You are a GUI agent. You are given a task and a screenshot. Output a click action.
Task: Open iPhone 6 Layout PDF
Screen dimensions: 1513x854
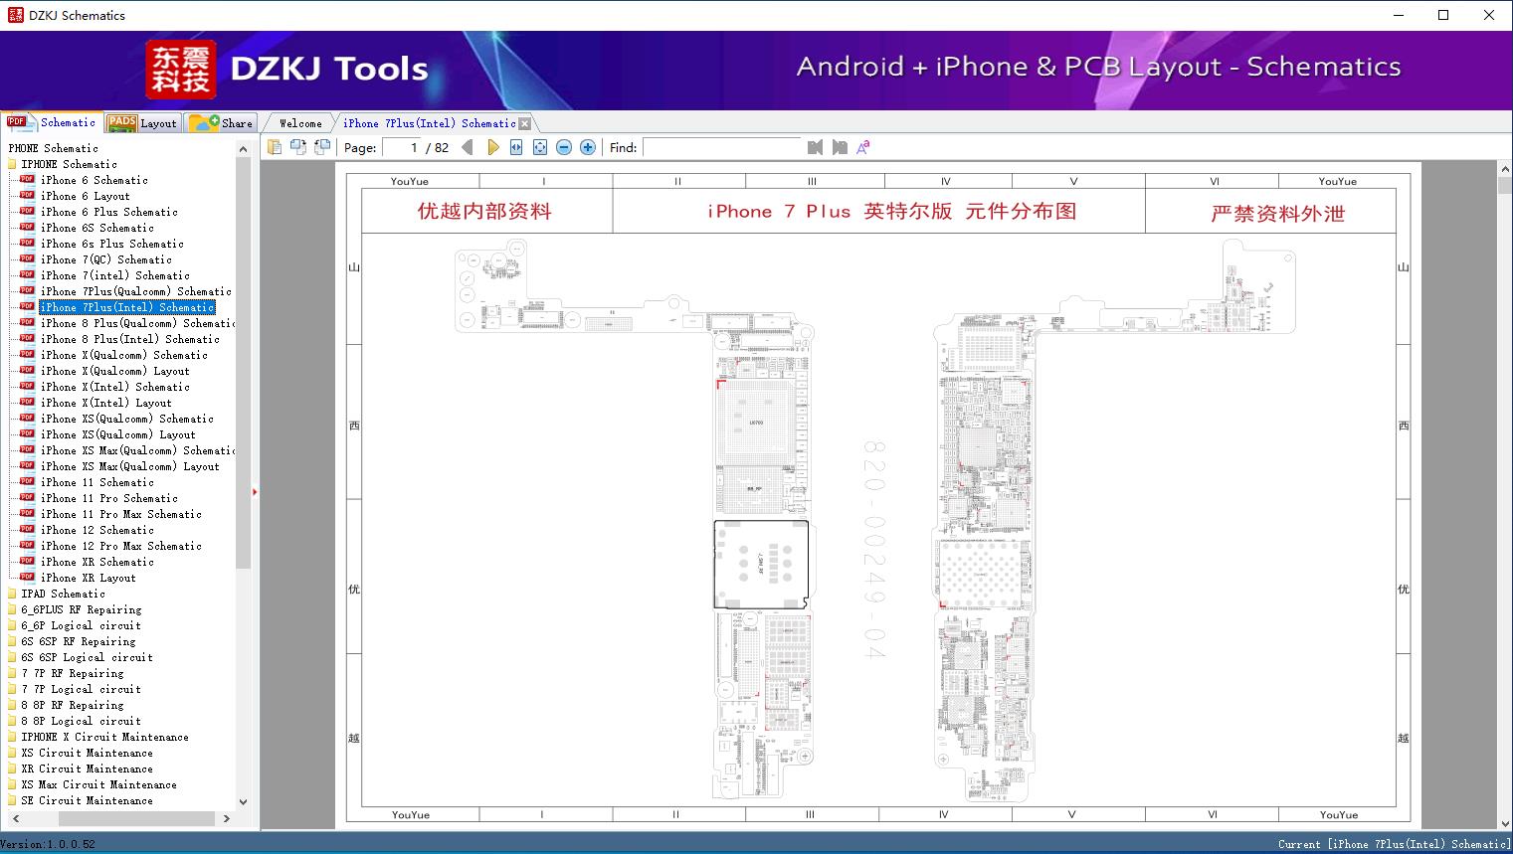(85, 196)
